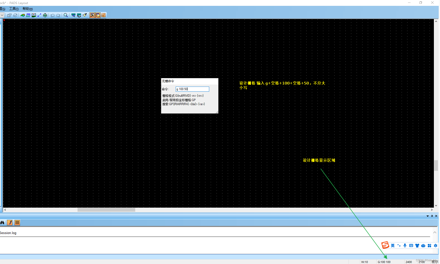This screenshot has width=440, height=264.
Task: Click the 无模命令 dialog title
Action: tap(168, 81)
